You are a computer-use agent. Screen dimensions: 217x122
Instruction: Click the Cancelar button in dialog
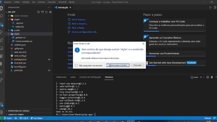point(137,65)
